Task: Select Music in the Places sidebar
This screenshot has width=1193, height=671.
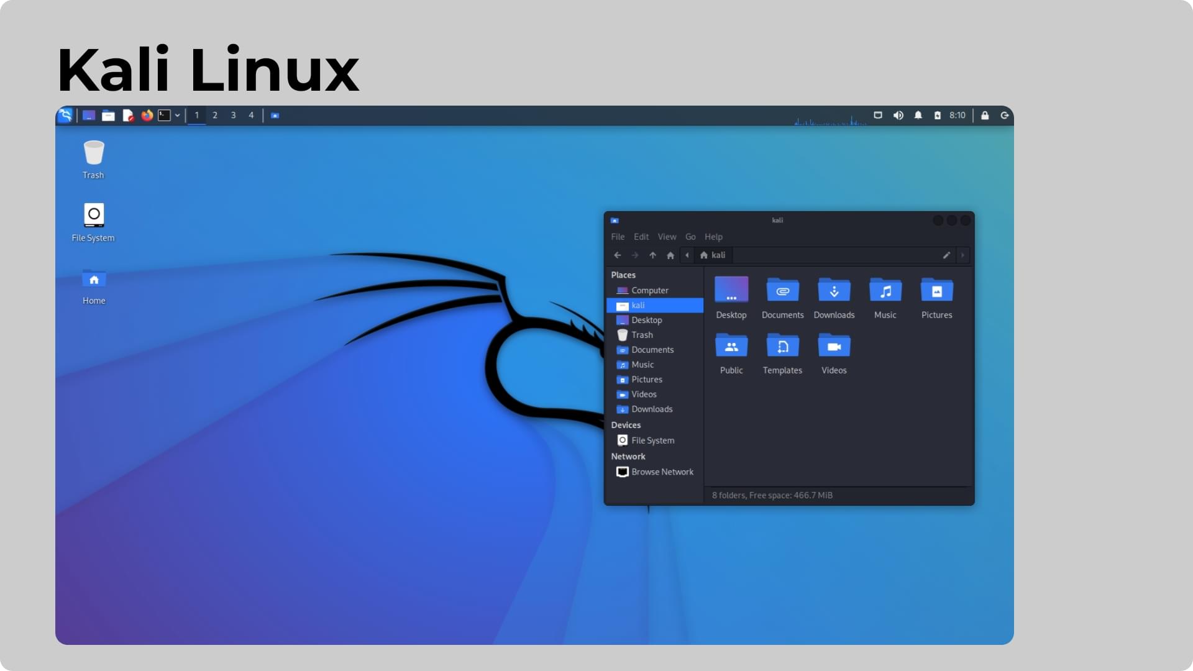Action: 655,365
